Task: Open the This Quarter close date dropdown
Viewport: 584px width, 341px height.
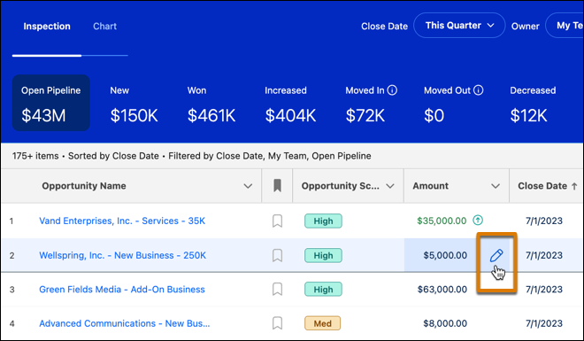Action: click(459, 26)
